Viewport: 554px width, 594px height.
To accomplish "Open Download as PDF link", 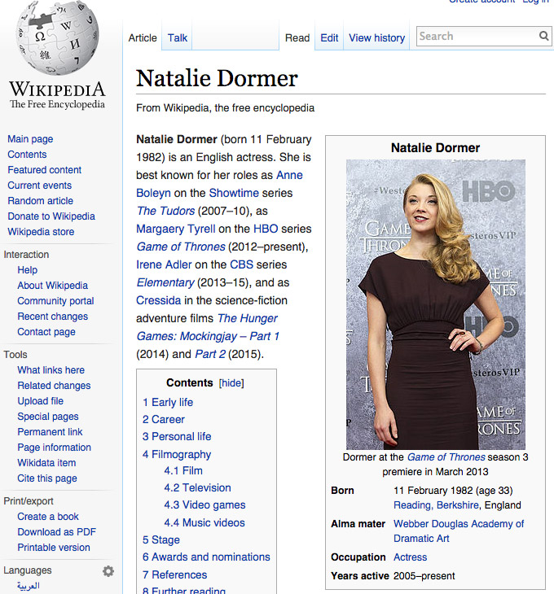I will (57, 532).
